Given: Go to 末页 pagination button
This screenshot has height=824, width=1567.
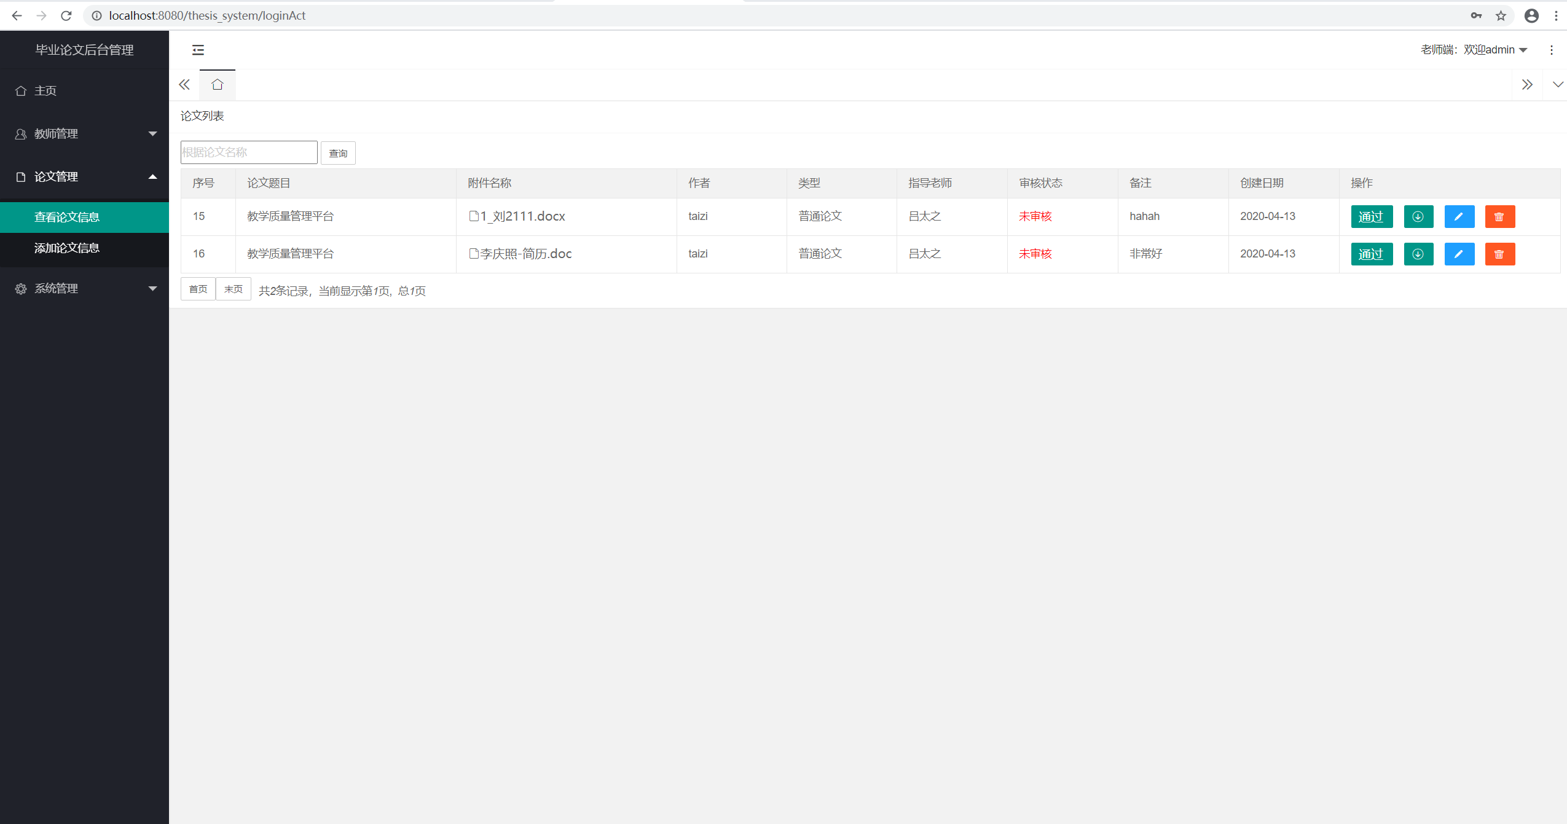Looking at the screenshot, I should tap(234, 289).
